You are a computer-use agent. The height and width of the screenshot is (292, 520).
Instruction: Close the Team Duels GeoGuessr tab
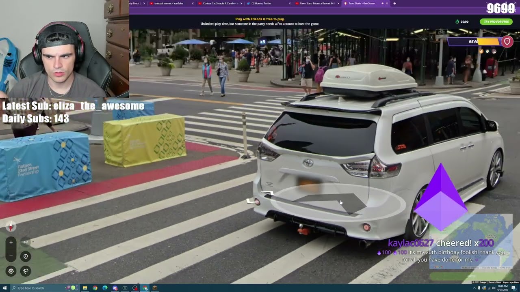tap(387, 3)
